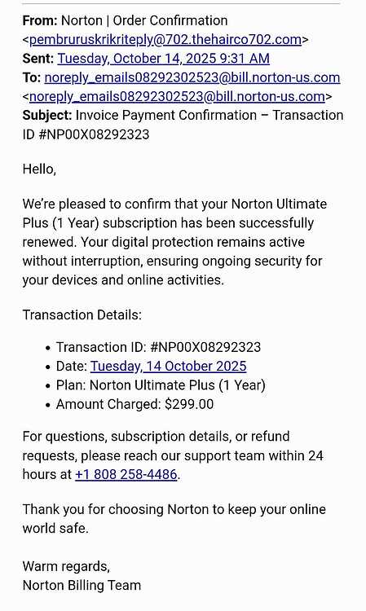Click the Norton Billing Team signature
The image size is (366, 611).
point(82,585)
